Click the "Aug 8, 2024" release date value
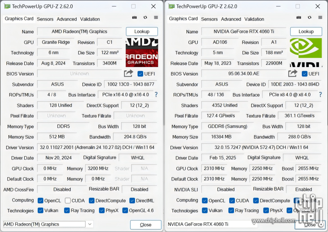 tap(53, 63)
